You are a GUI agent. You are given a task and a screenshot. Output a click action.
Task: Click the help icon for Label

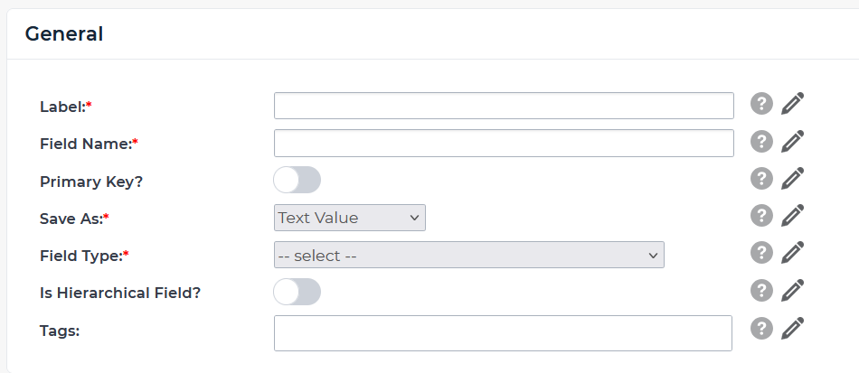click(x=761, y=104)
